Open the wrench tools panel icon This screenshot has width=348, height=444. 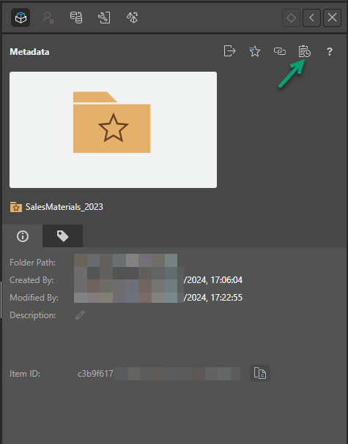pyautogui.click(x=104, y=18)
